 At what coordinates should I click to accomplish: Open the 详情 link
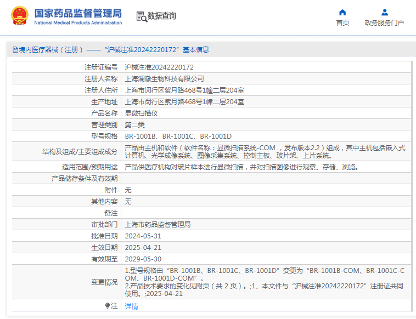pyautogui.click(x=131, y=306)
